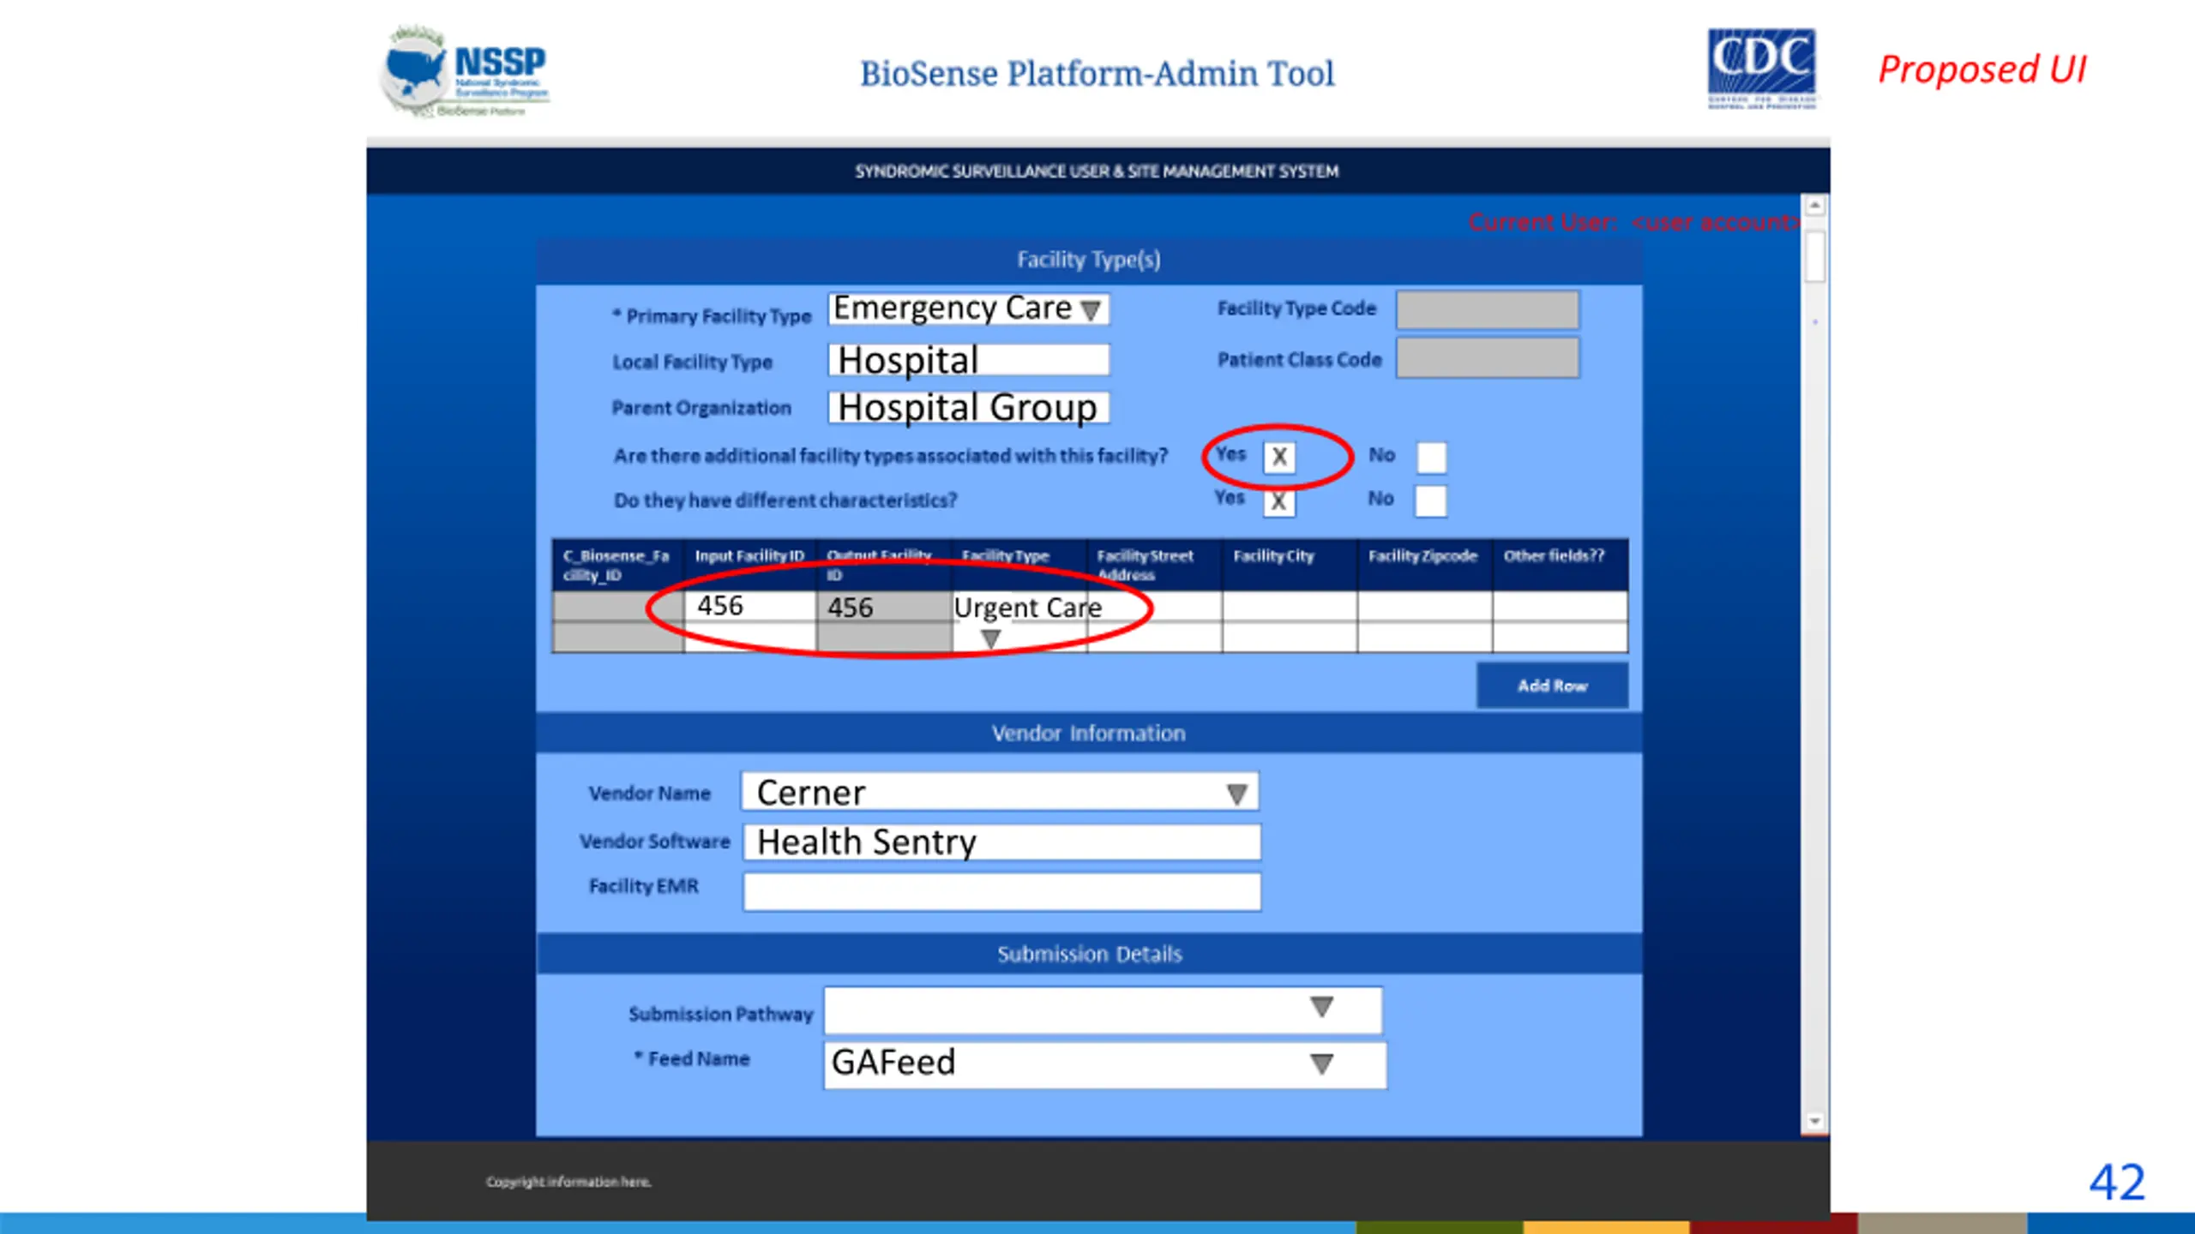
Task: Click the vertical scrollbar thumb
Action: (x=1814, y=255)
